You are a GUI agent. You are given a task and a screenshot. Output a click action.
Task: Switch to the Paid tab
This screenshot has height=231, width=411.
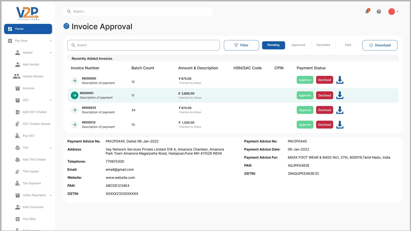pos(348,45)
